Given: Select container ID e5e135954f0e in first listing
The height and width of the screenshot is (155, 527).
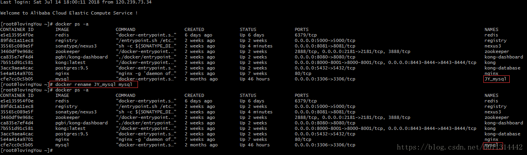Looking at the screenshot, I should (x=17, y=35).
